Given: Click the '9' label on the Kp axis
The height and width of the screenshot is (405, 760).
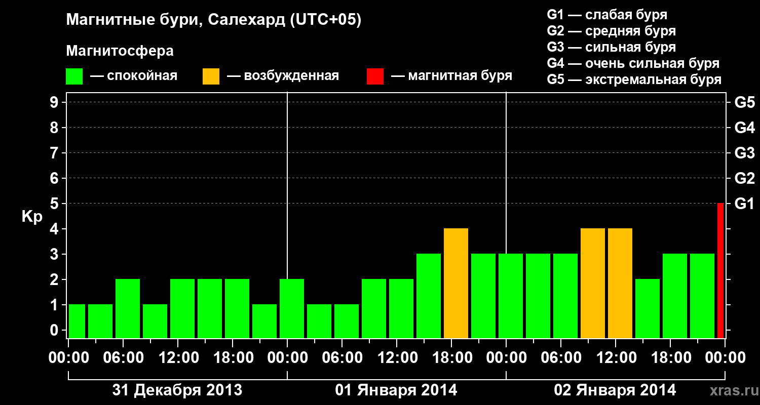Looking at the screenshot, I should pyautogui.click(x=55, y=102).
